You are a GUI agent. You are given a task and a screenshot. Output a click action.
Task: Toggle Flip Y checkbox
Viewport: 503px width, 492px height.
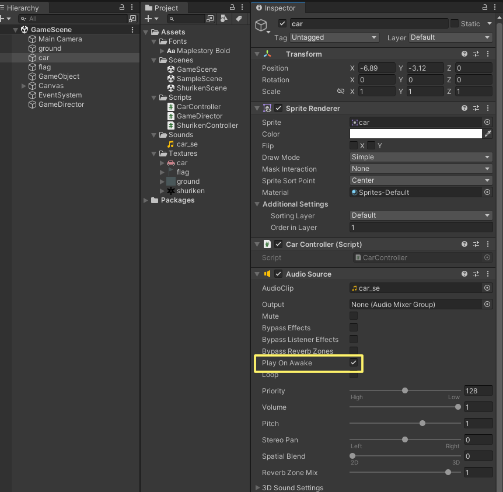coord(371,145)
